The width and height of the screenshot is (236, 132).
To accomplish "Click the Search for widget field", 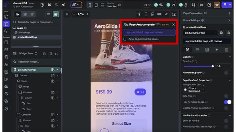I will pos(36,62).
